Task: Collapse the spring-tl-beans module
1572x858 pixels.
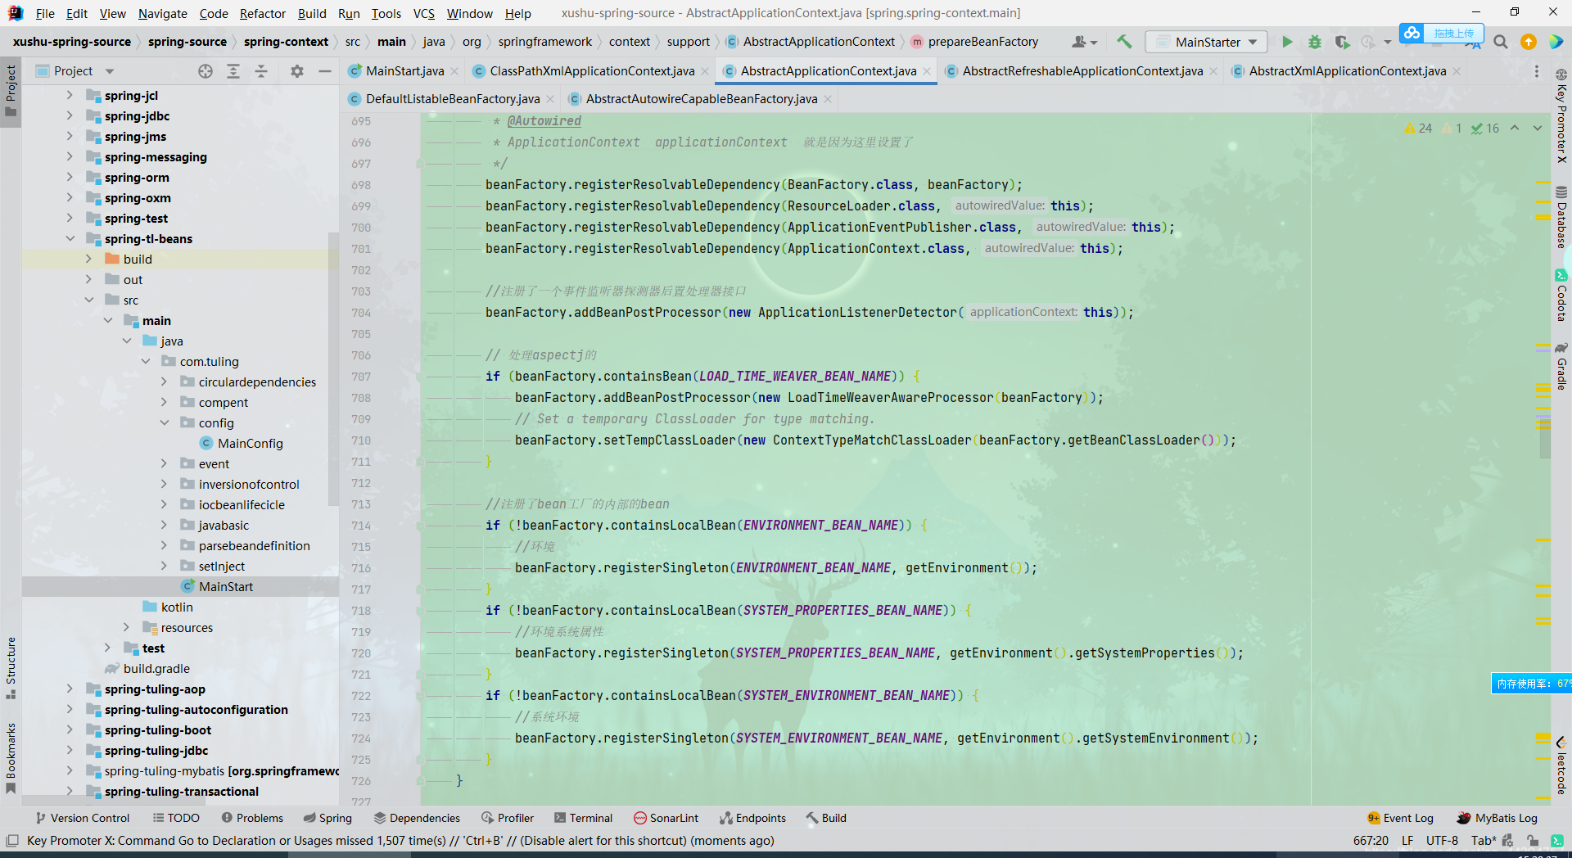Action: (70, 239)
